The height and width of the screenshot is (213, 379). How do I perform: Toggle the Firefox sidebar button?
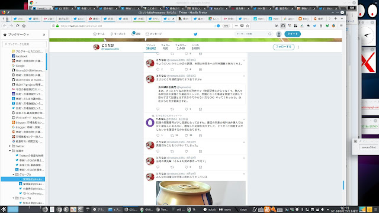pos(283,26)
